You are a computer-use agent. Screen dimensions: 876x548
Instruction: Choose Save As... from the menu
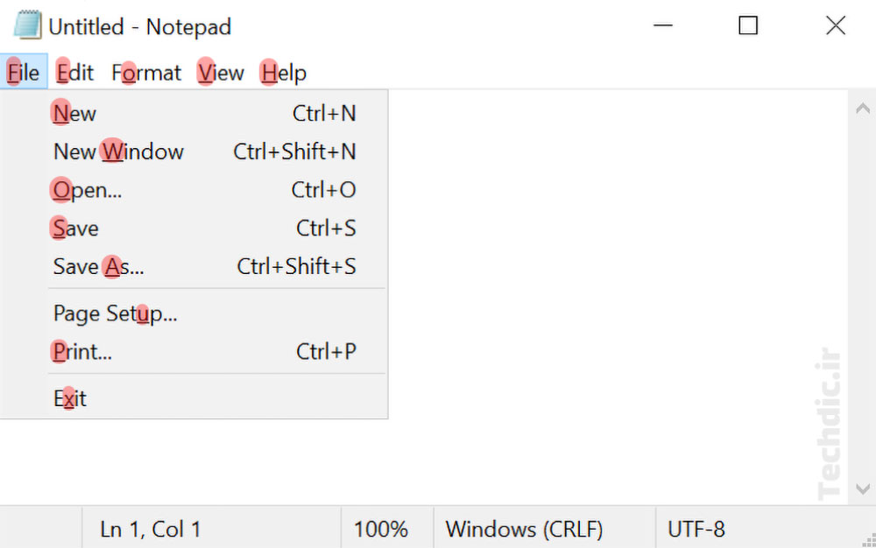click(98, 266)
